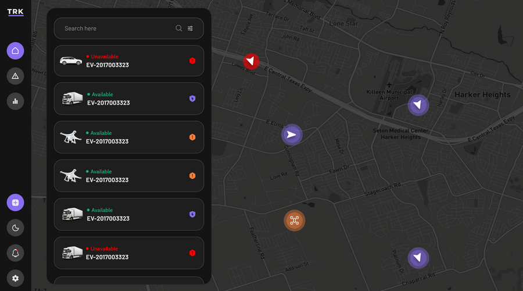523x291 pixels.
Task: Click Unavailable status text on car card
Action: click(x=105, y=56)
